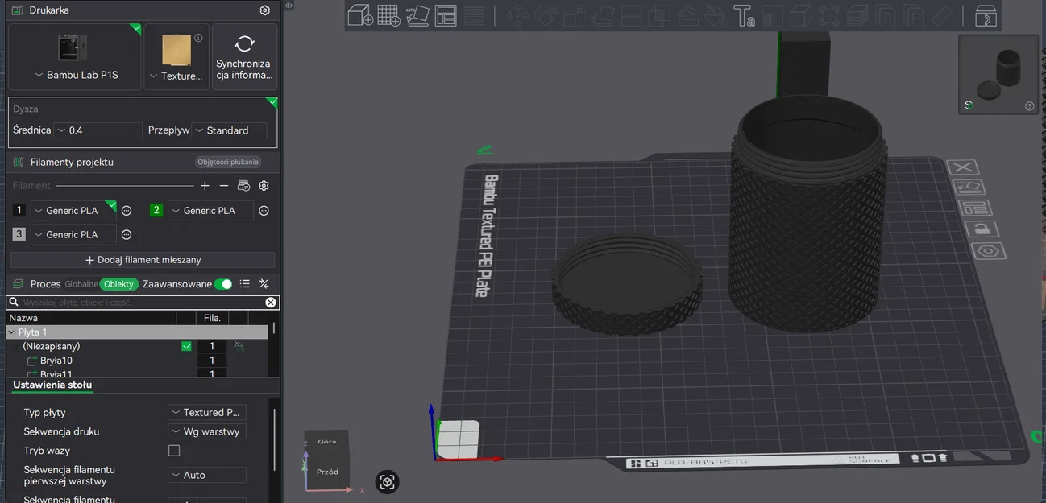The height and width of the screenshot is (503, 1046).
Task: Click the lock icon beside the plate
Action: point(981,230)
